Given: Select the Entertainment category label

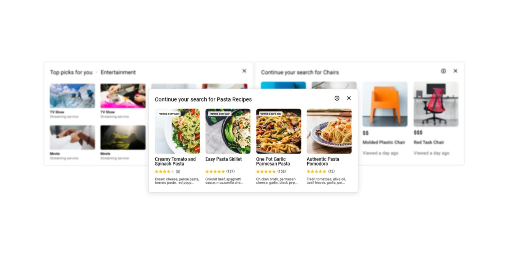Looking at the screenshot, I should click(x=118, y=72).
